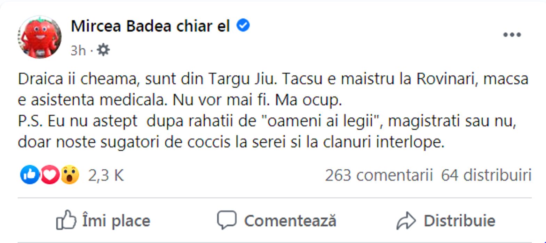Open the post's 3h timestamp
The image size is (546, 243).
(x=78, y=51)
